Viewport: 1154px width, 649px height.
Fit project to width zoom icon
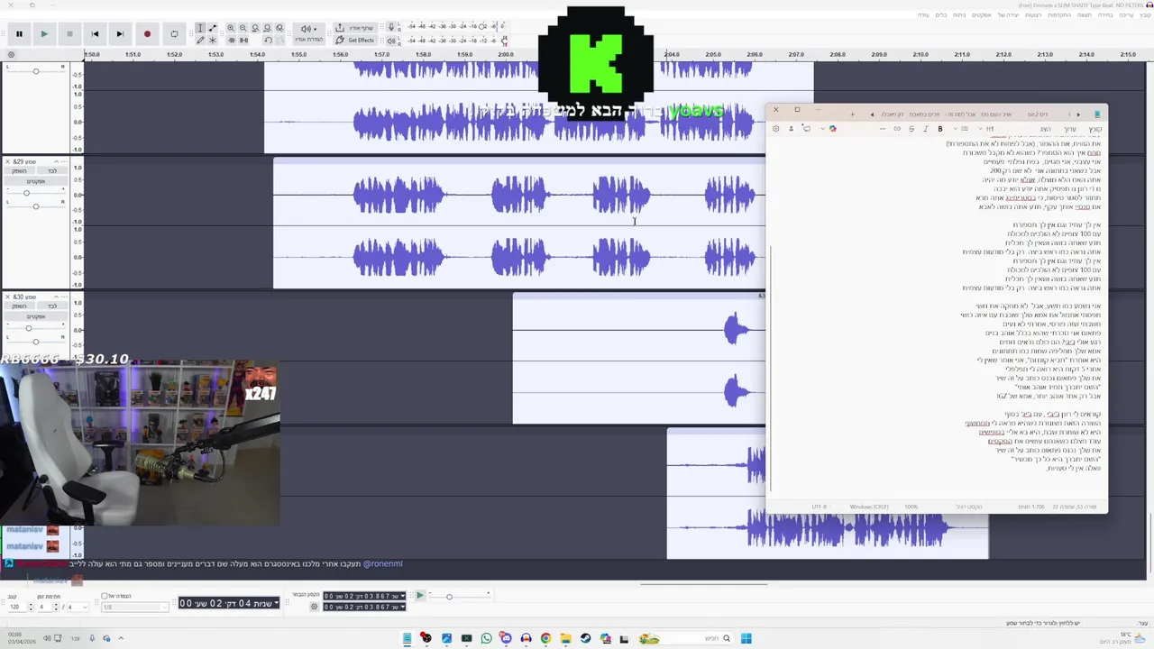point(267,28)
